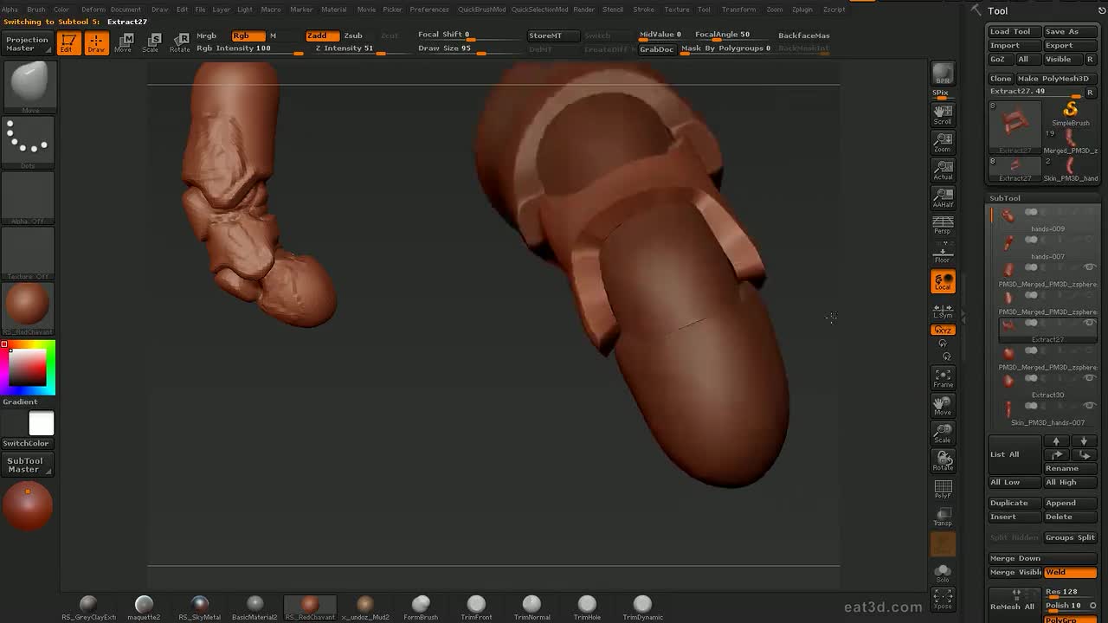This screenshot has width=1108, height=623.
Task: Click the Groups Split button
Action: [x=1070, y=537]
